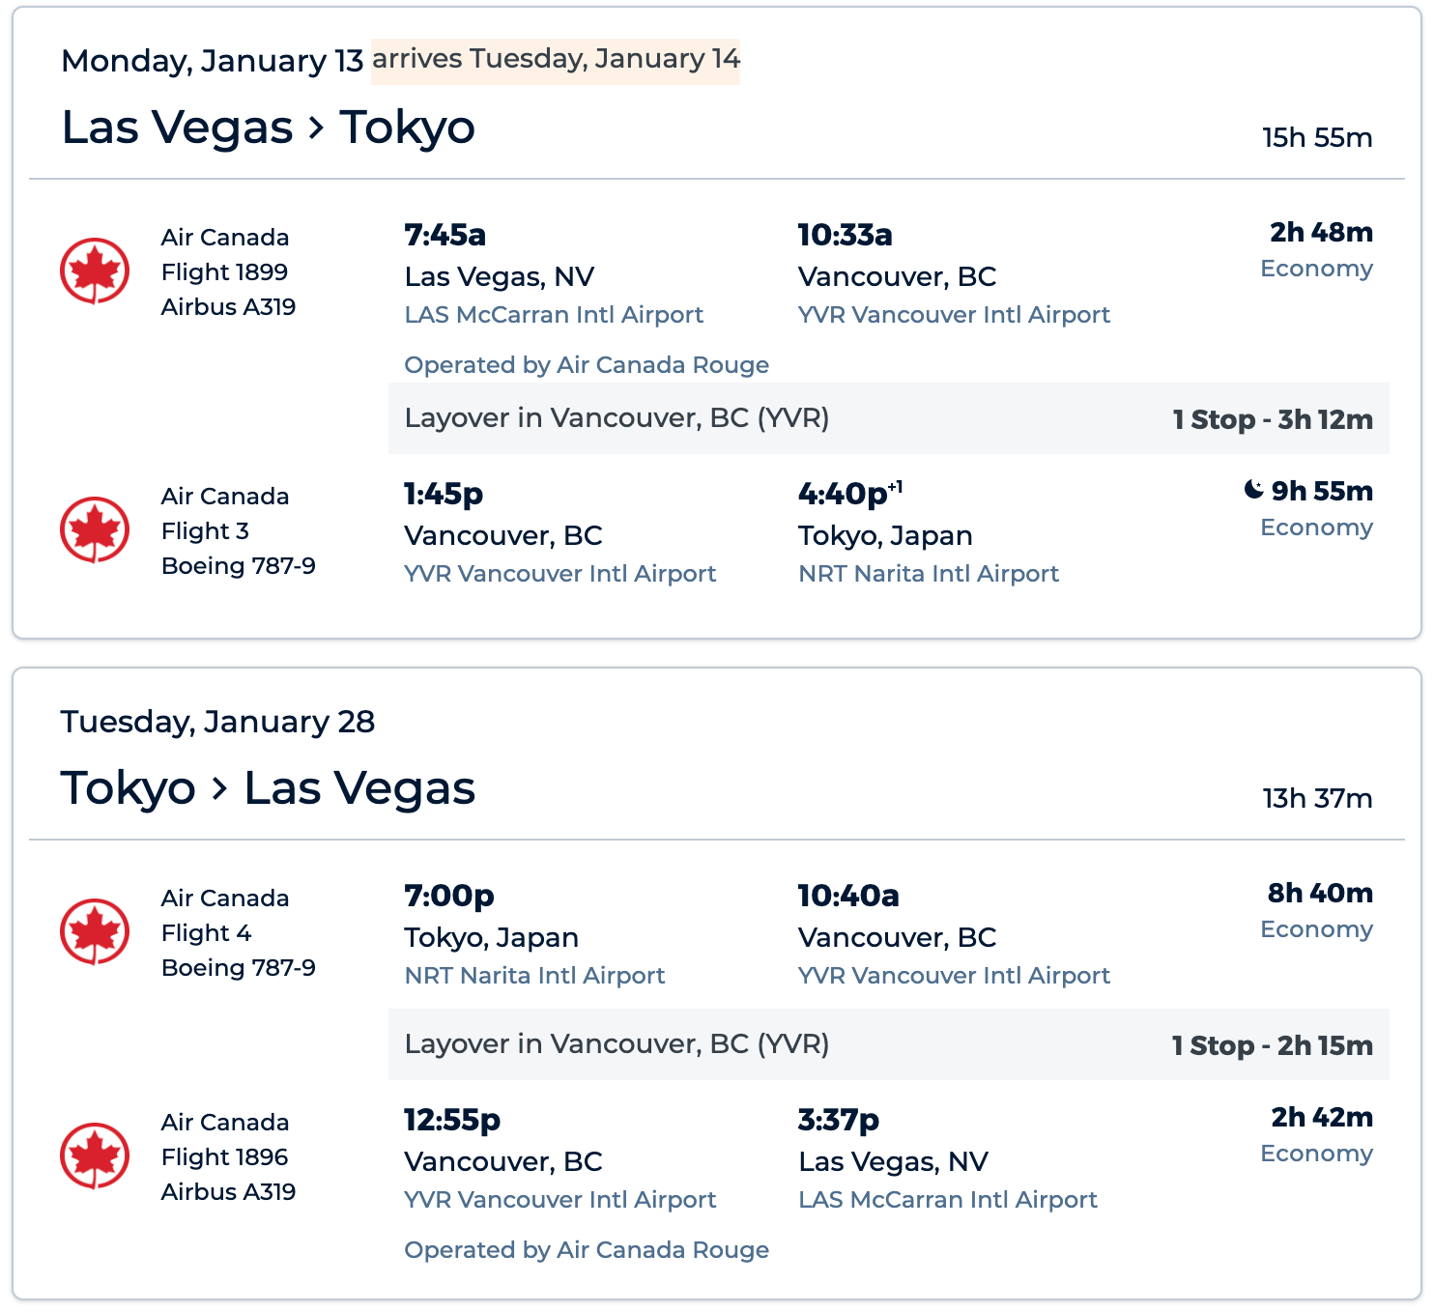Click Economy label under 2h 48m
This screenshot has width=1434, height=1312.
1316,269
